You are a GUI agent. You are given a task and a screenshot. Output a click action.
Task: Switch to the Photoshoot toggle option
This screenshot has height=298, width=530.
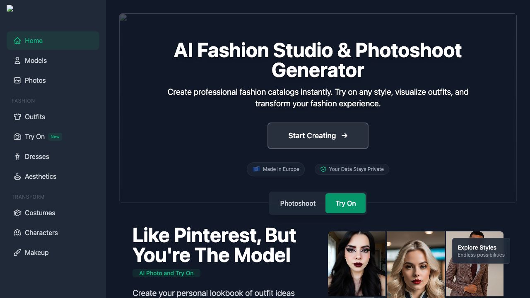[x=298, y=203]
